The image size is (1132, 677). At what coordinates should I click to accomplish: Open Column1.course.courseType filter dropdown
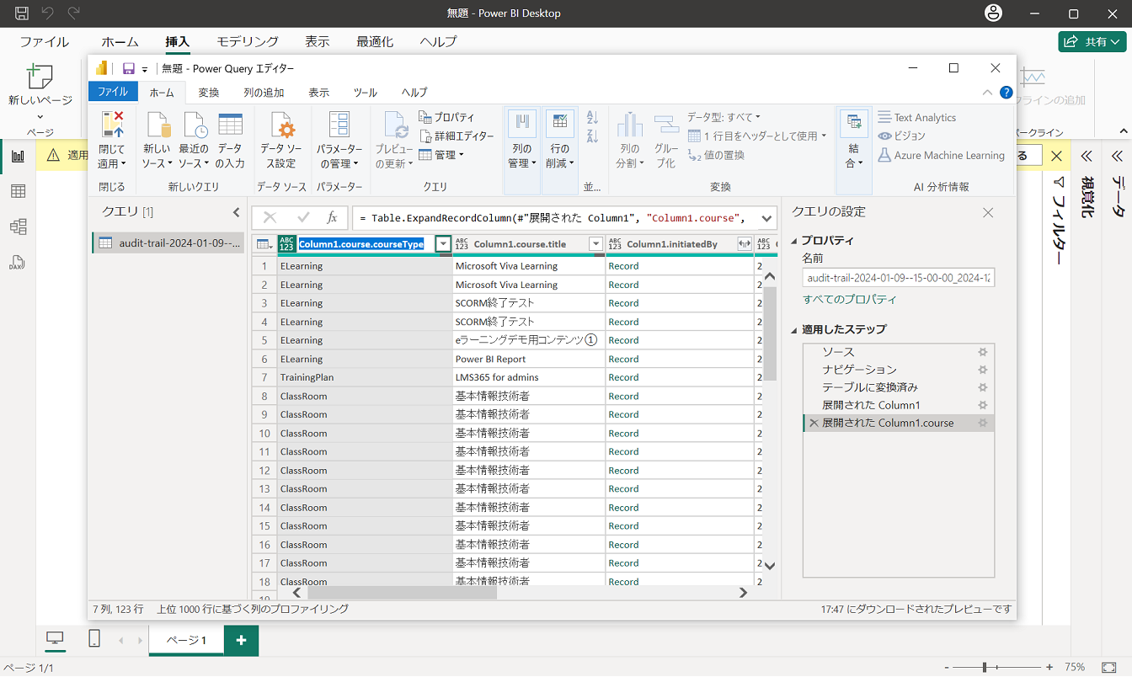coord(443,244)
